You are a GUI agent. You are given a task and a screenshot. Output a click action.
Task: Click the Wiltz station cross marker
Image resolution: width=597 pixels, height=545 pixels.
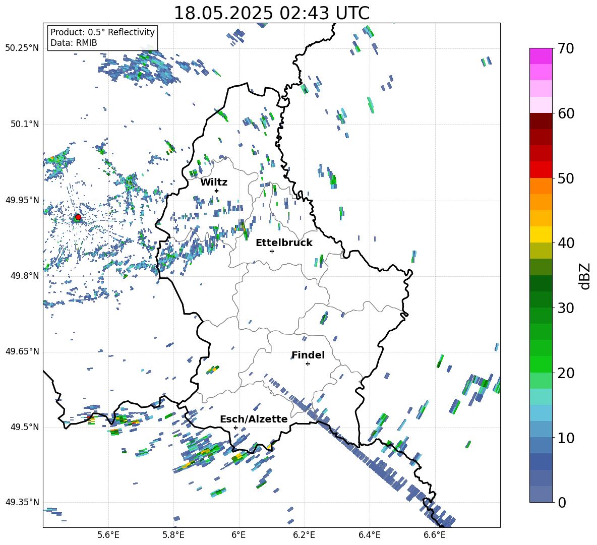[217, 191]
